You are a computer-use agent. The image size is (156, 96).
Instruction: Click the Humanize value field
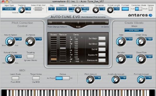(39, 39)
